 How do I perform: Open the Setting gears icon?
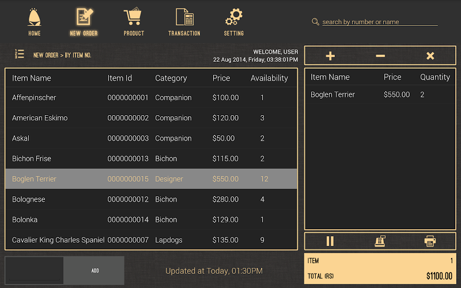coord(234,17)
